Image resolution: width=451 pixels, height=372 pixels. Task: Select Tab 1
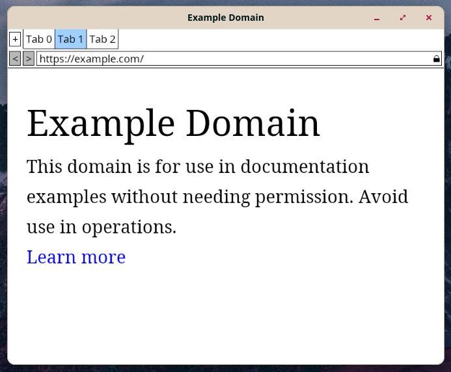(71, 39)
